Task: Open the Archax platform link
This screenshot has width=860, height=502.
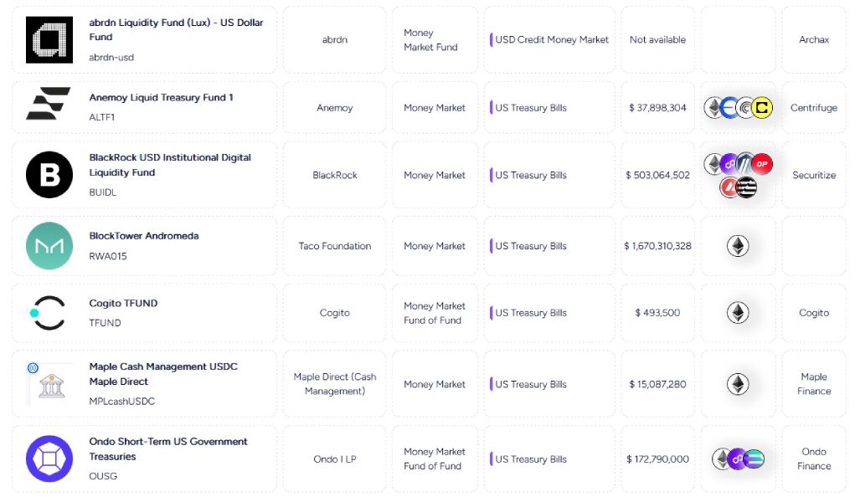Action: (x=814, y=39)
